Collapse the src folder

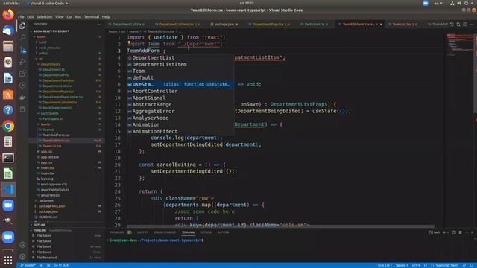point(41,59)
